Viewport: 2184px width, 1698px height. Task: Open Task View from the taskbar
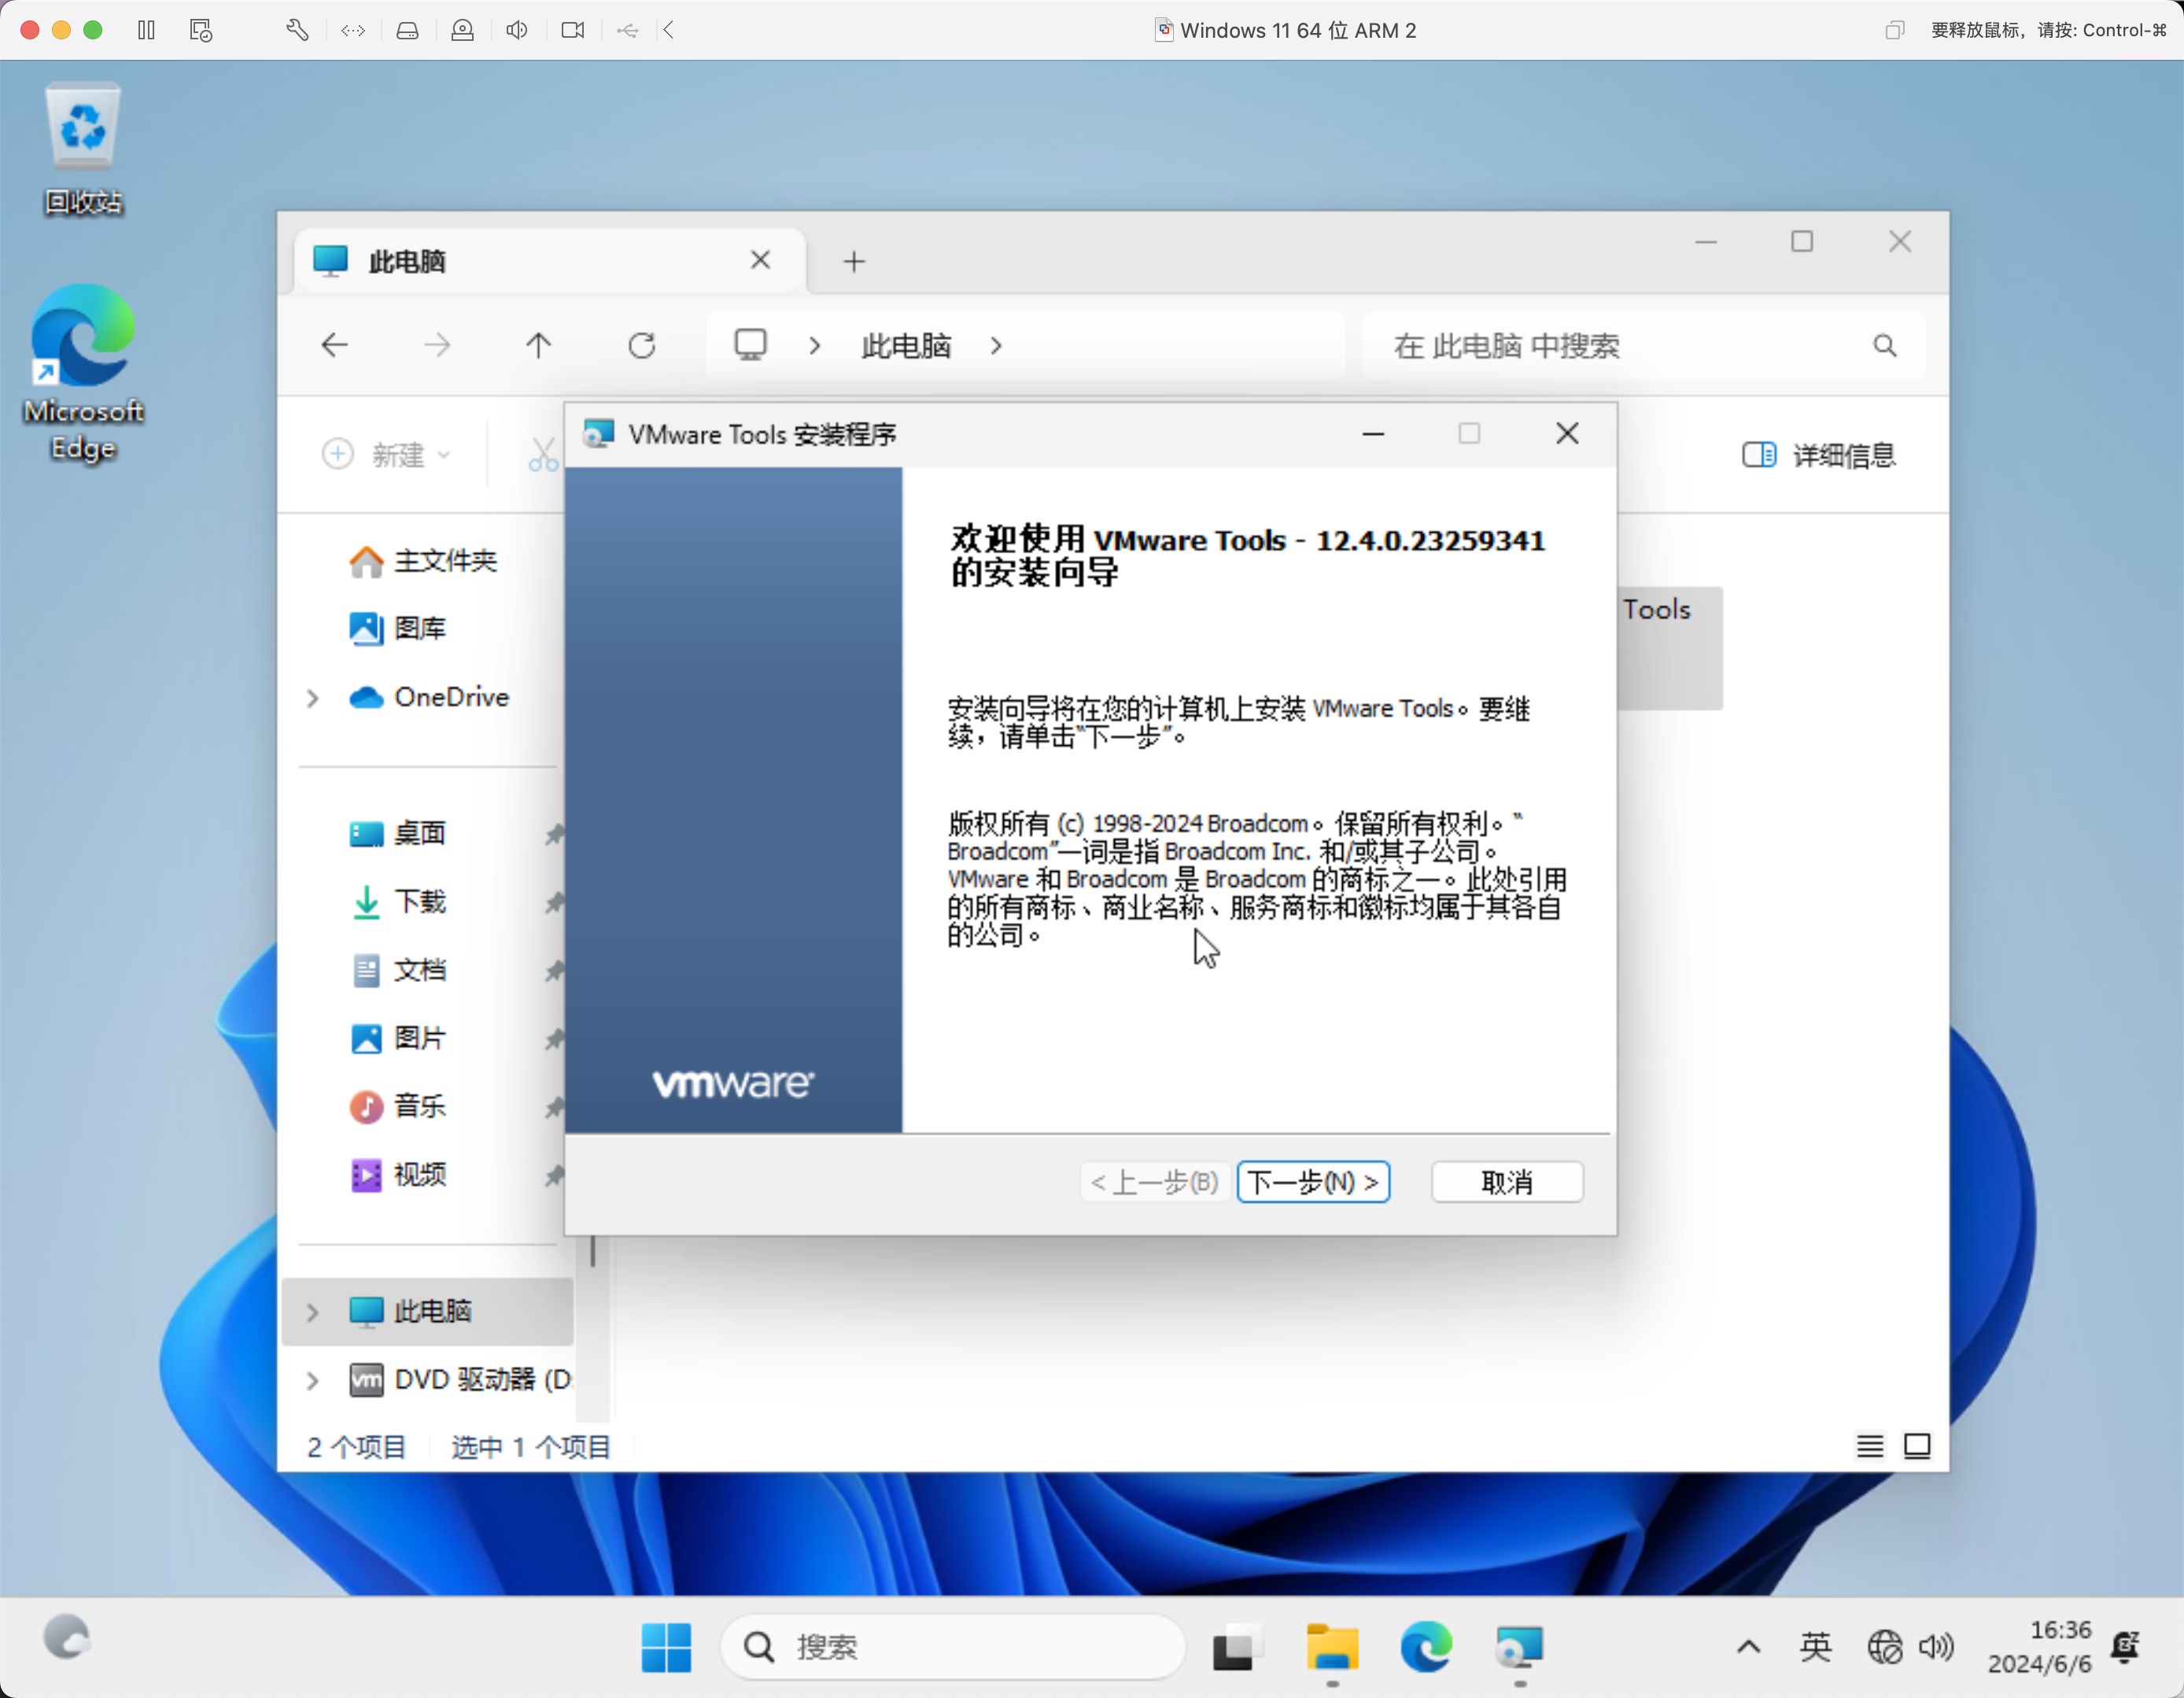tap(1237, 1646)
